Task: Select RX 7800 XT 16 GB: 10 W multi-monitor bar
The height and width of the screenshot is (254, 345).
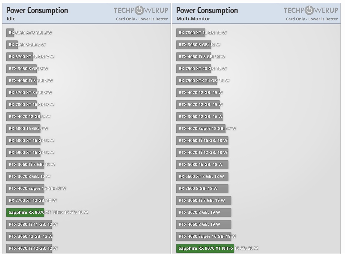Action: [191, 33]
